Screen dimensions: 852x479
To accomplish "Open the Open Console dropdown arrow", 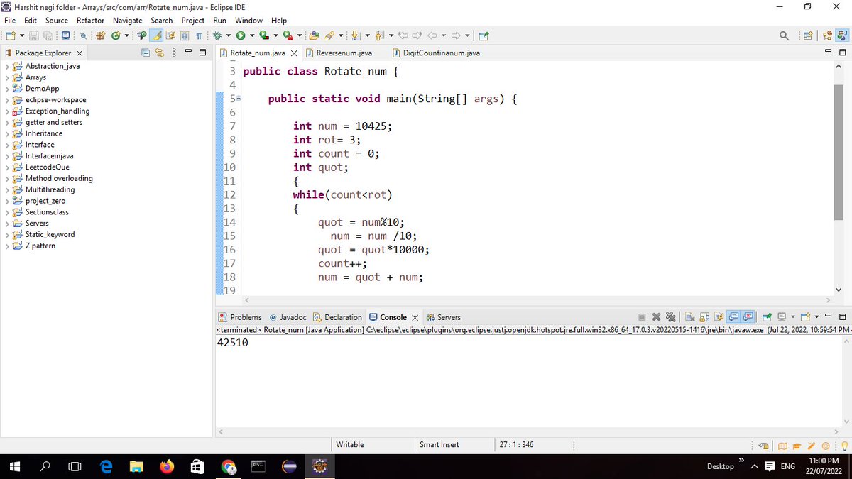I will 816,317.
